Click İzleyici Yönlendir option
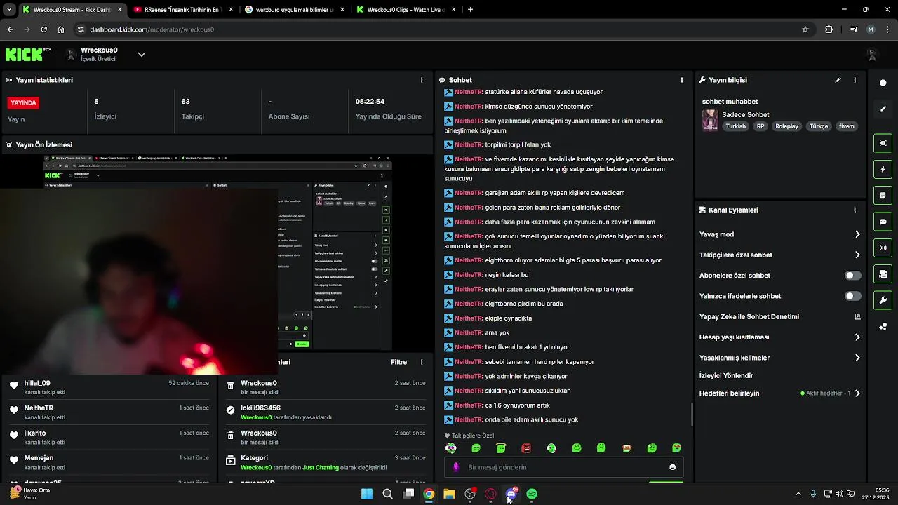 click(x=726, y=375)
